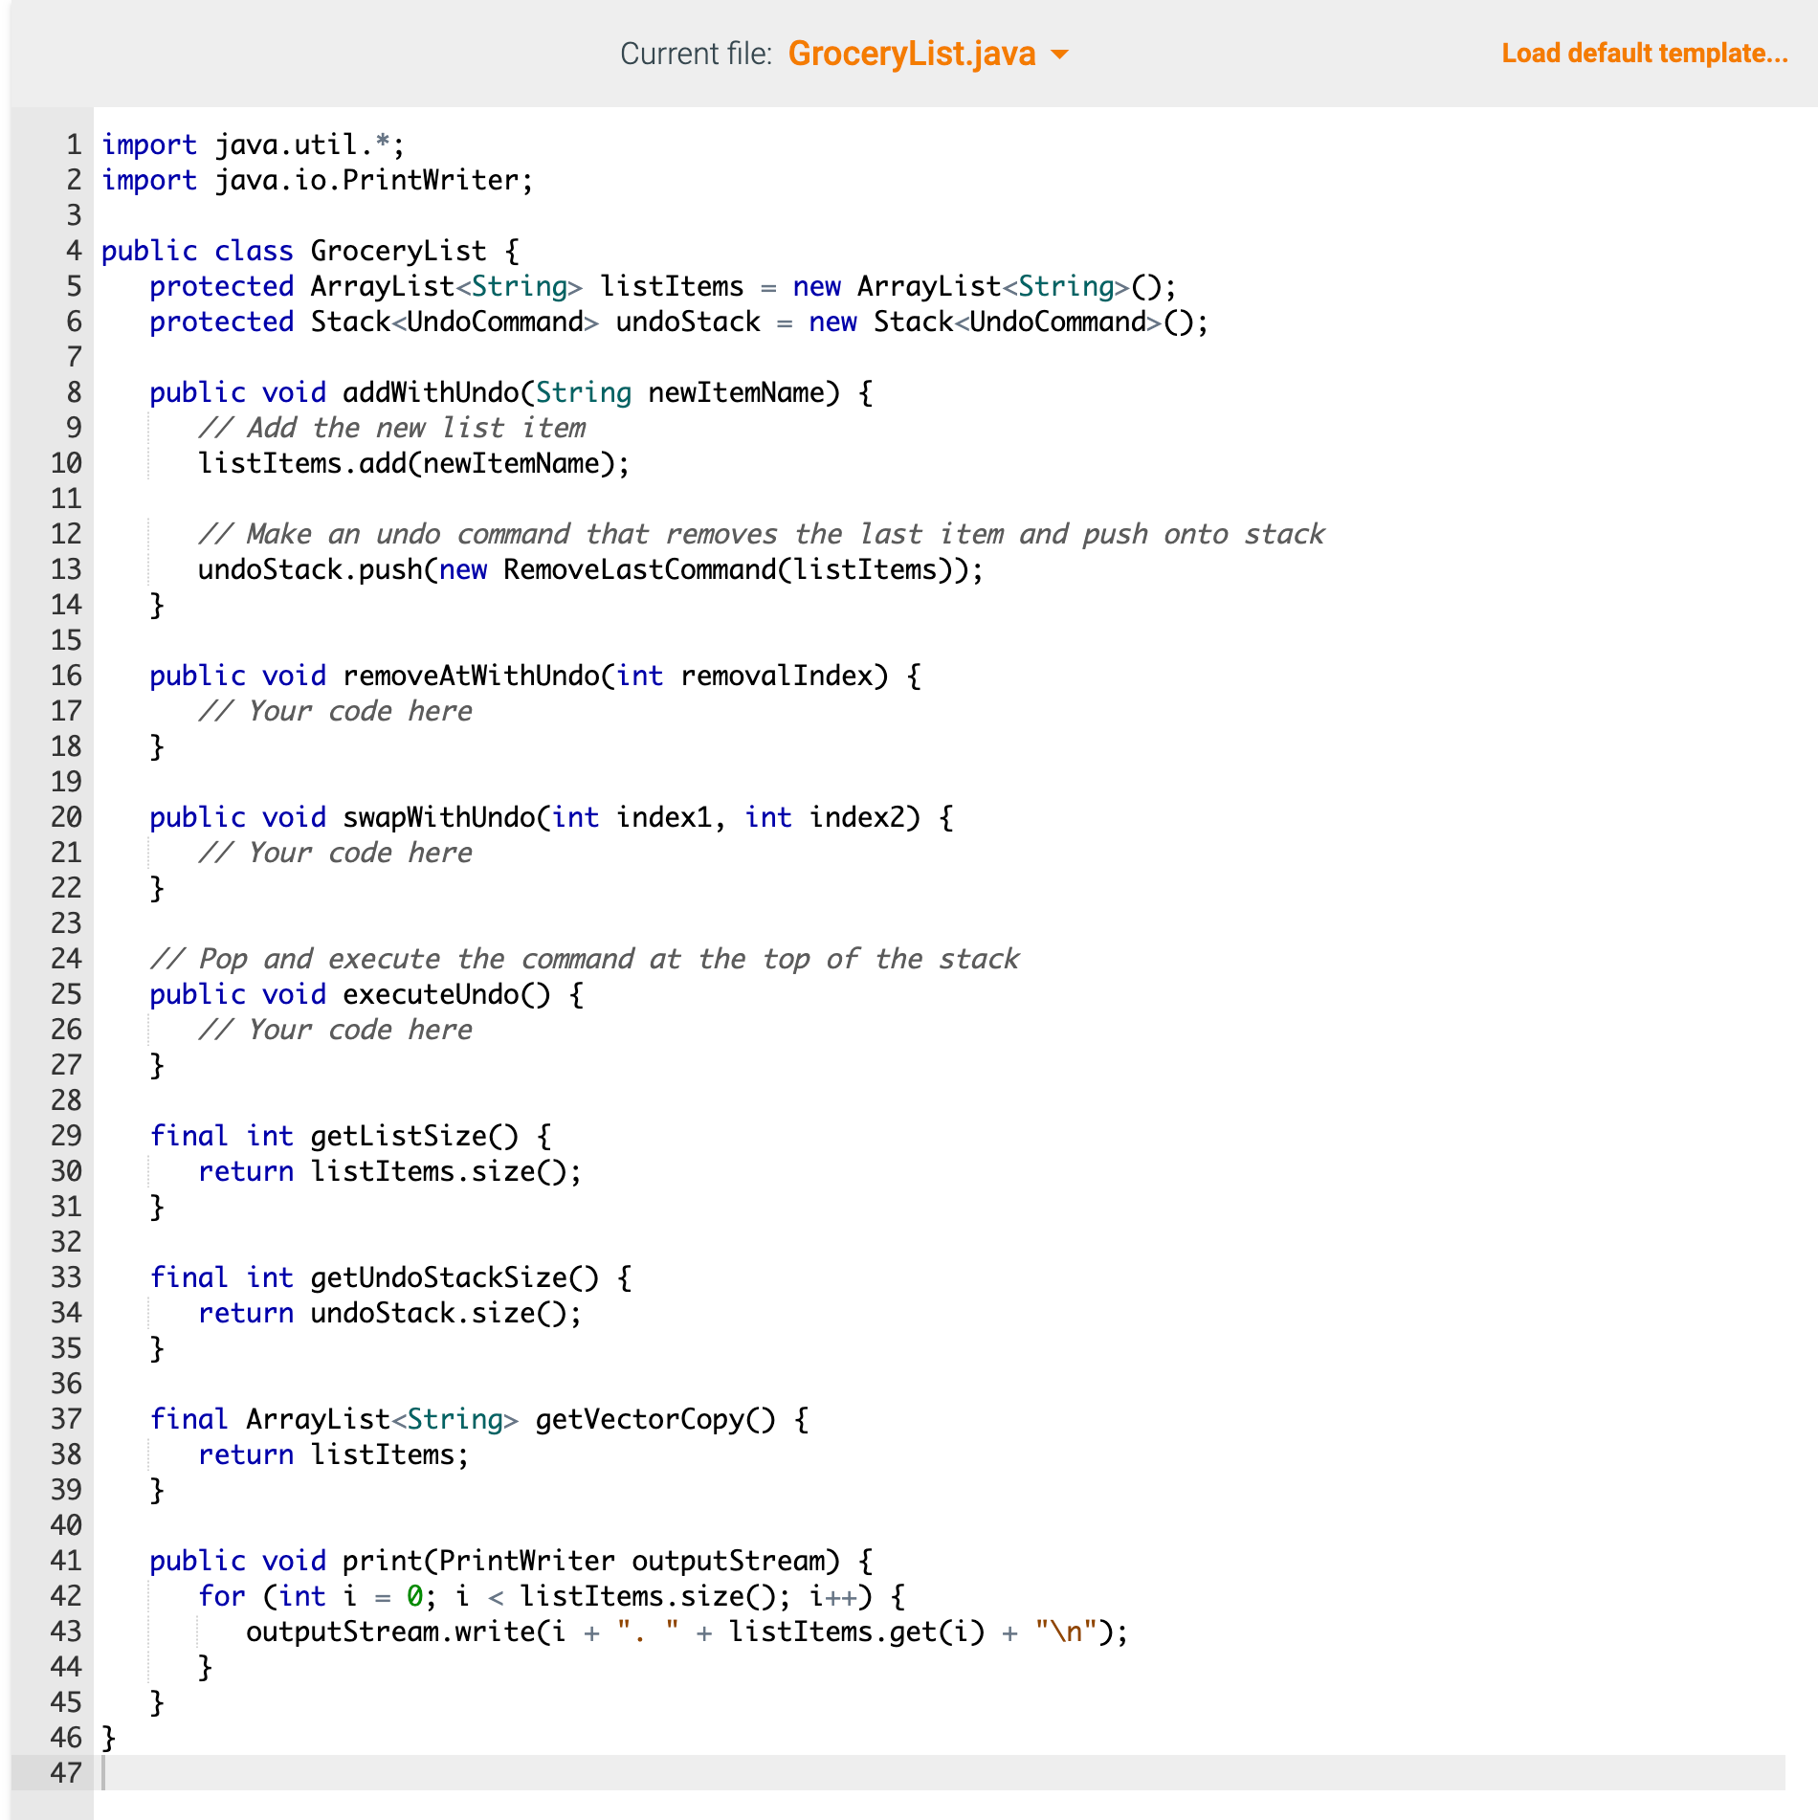The image size is (1818, 1820).
Task: Click 'Your code here' comment on line 26
Action: tap(335, 1030)
